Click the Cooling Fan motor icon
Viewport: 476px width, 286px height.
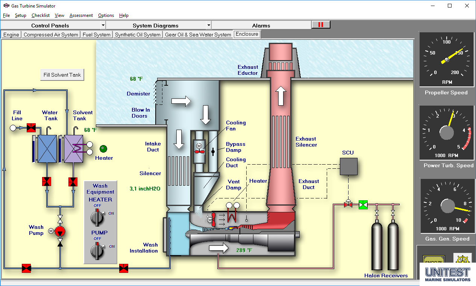pyautogui.click(x=199, y=146)
